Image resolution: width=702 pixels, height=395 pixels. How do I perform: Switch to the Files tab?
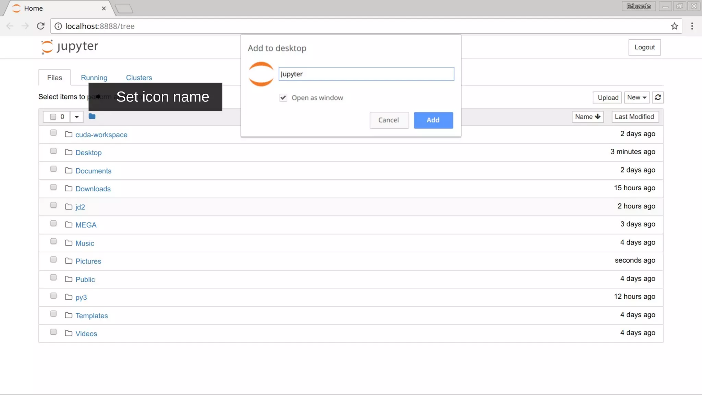click(55, 77)
